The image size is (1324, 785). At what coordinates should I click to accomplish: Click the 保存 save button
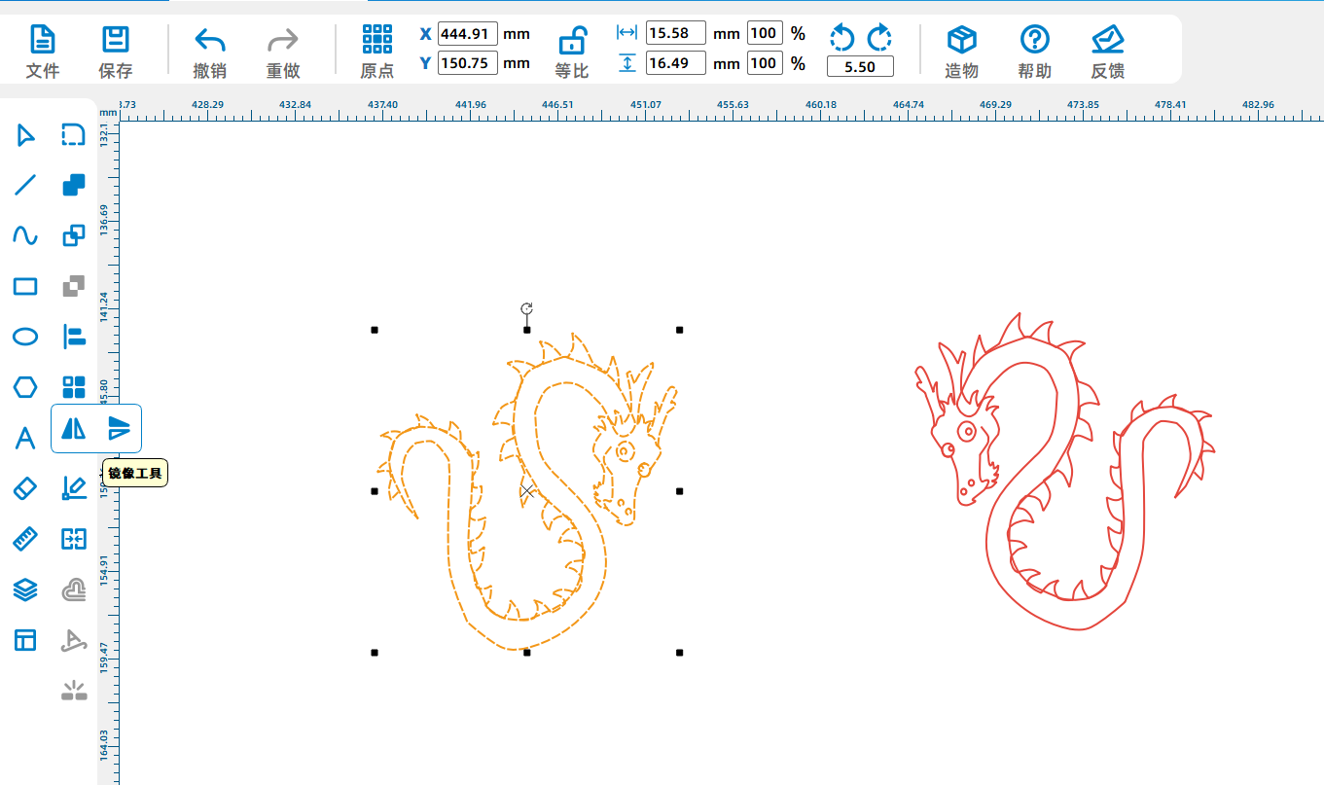click(116, 51)
